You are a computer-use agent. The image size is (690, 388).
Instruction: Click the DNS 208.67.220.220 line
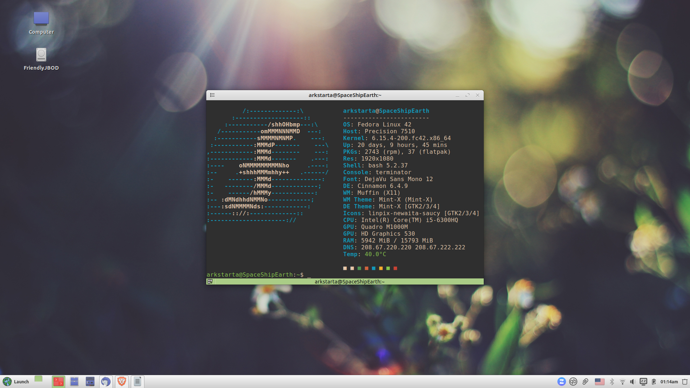pos(404,248)
